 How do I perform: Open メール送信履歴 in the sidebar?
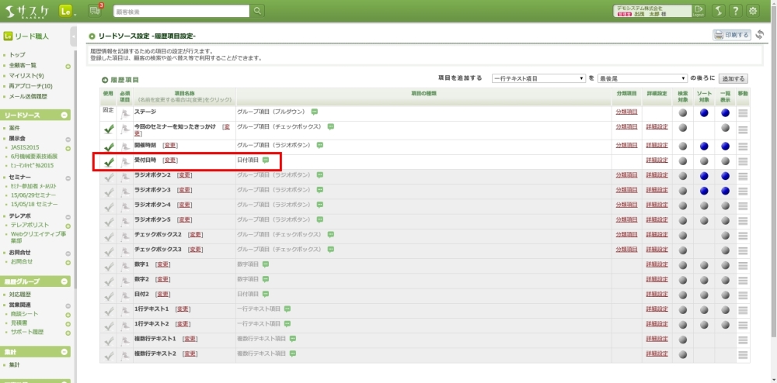tap(28, 96)
